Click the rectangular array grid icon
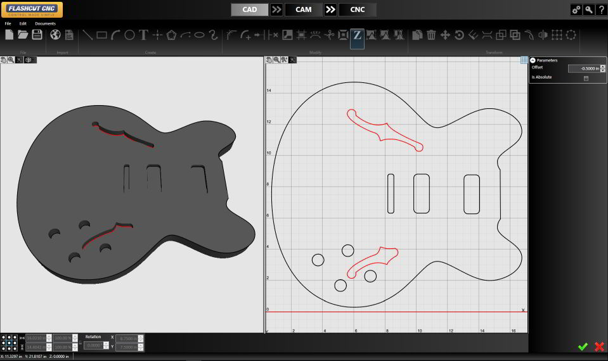 point(557,35)
